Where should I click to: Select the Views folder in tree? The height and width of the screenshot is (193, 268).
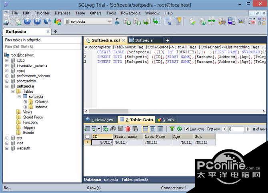28,112
